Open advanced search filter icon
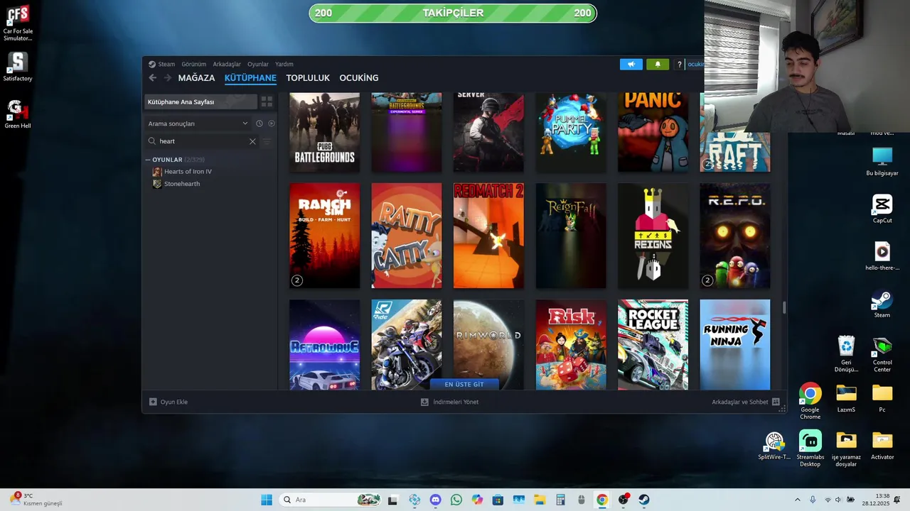The image size is (910, 511). pos(267,141)
